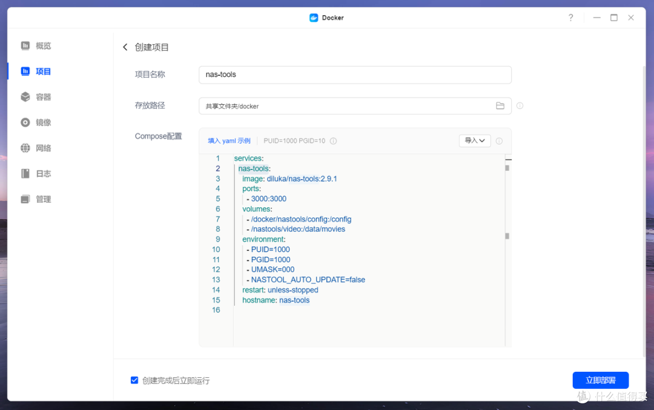Screen dimensions: 654x410
Task: Open the 概览 overview sidebar icon
Action: tap(25, 45)
